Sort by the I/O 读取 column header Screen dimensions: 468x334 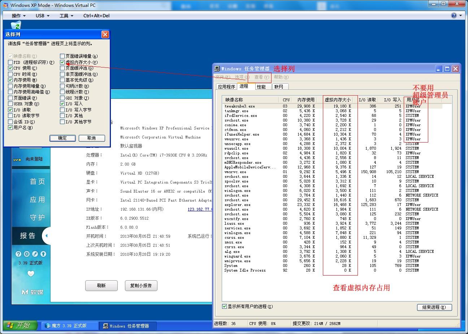pyautogui.click(x=367, y=100)
